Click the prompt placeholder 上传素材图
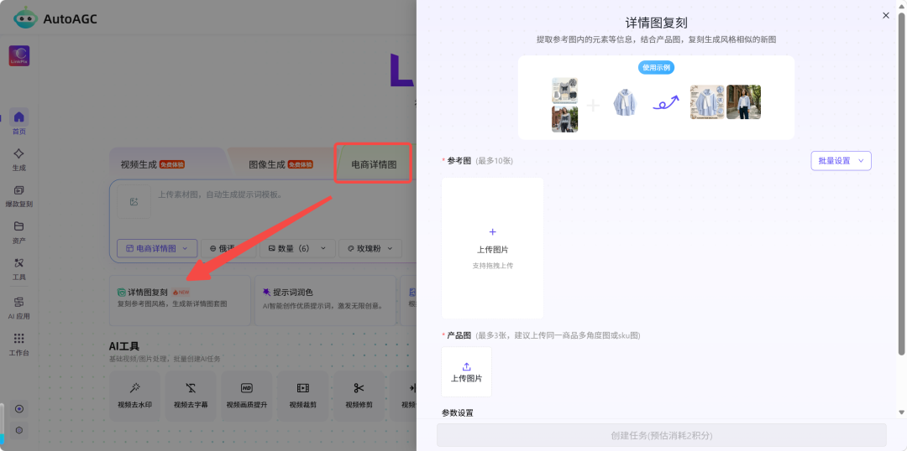 tap(220, 194)
